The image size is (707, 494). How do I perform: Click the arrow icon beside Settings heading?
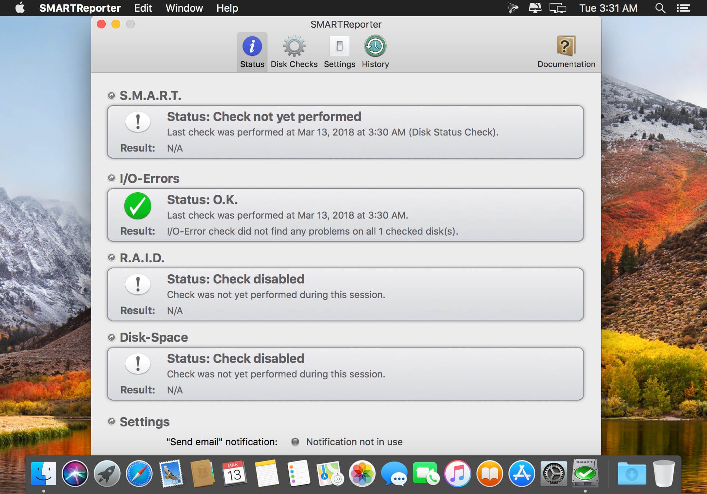(112, 422)
